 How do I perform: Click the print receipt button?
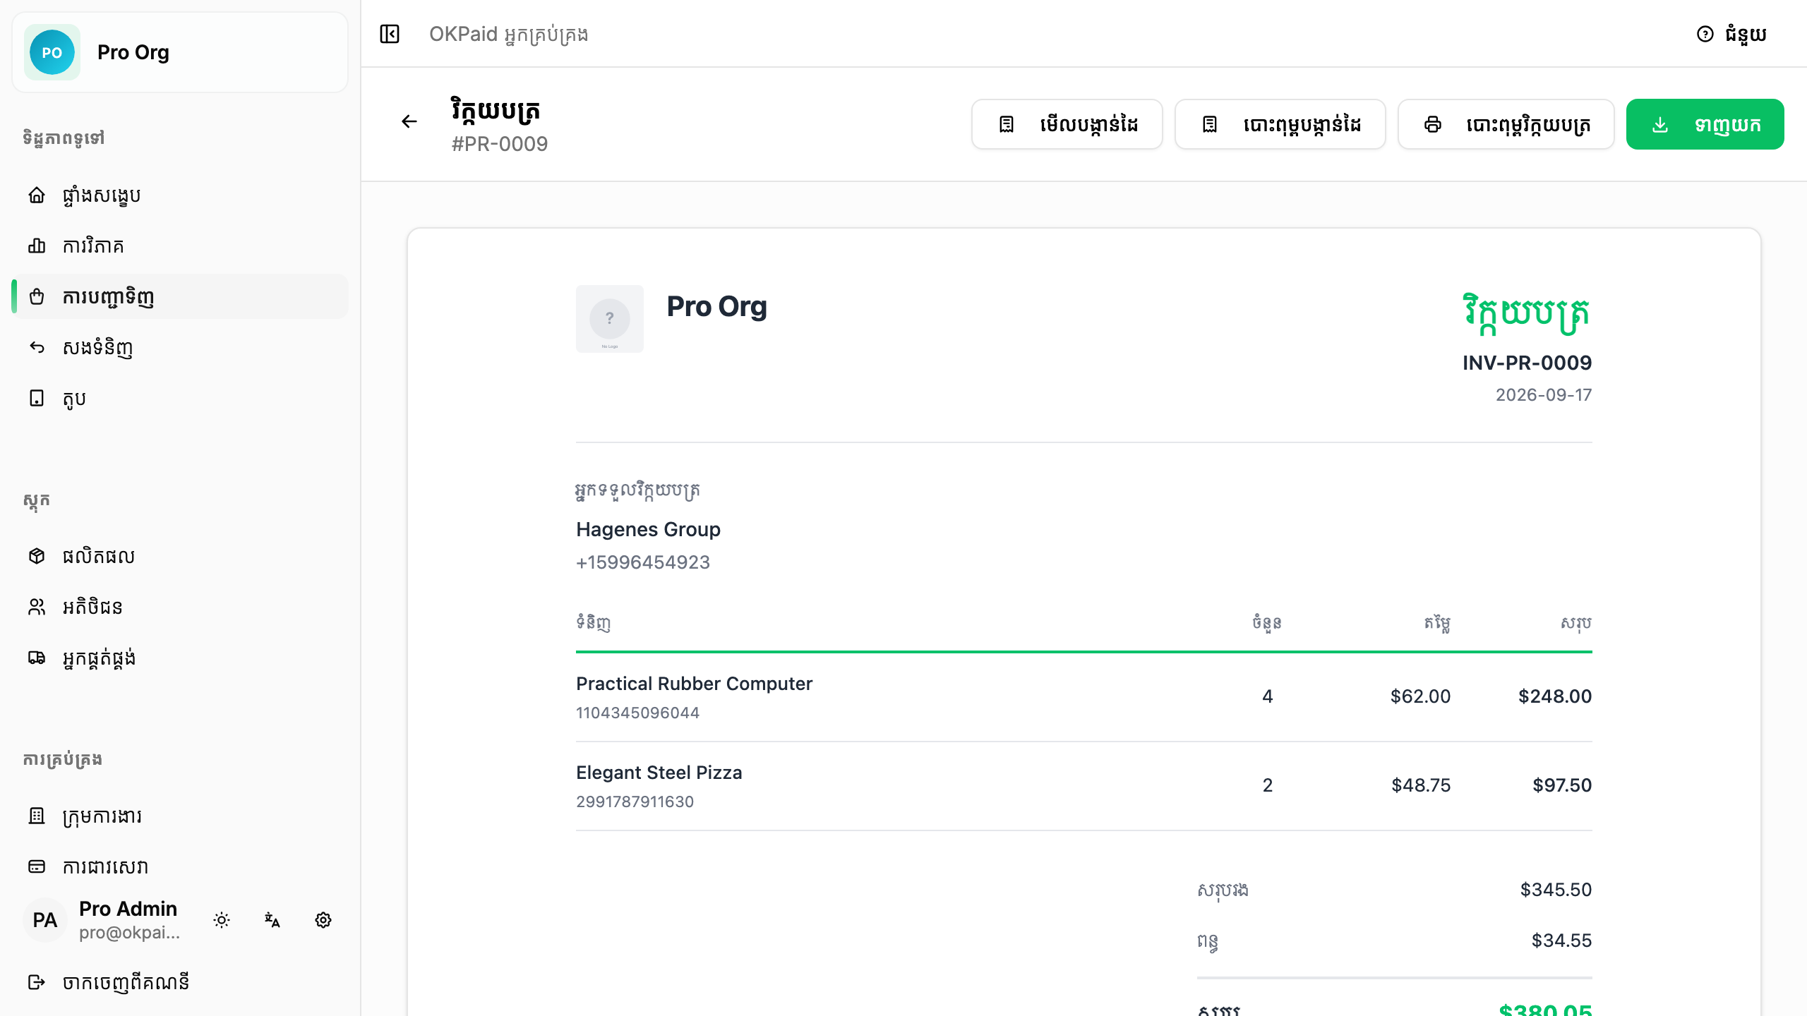click(1280, 124)
